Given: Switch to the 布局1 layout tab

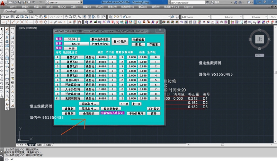Looking at the screenshot, I should [x=40, y=145].
